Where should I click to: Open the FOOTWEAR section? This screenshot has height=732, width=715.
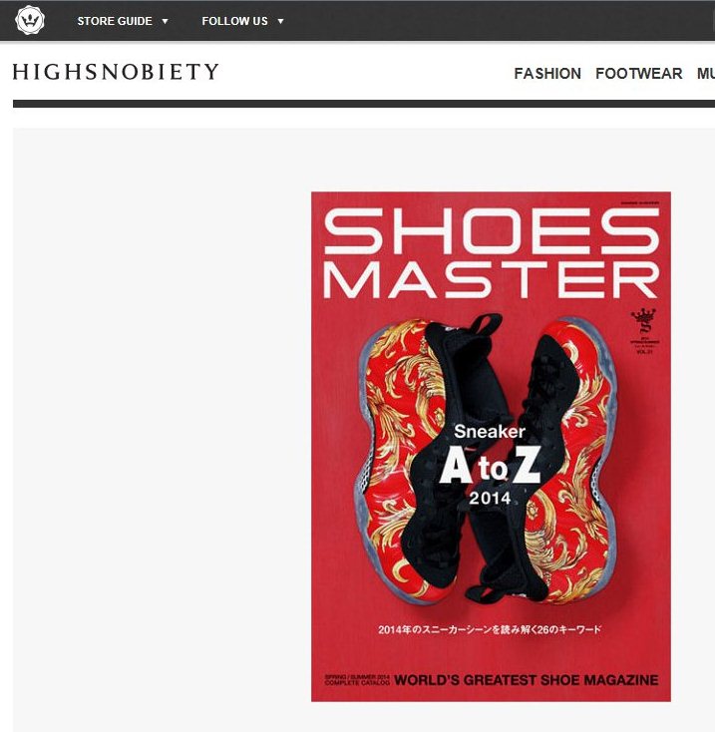pos(639,73)
